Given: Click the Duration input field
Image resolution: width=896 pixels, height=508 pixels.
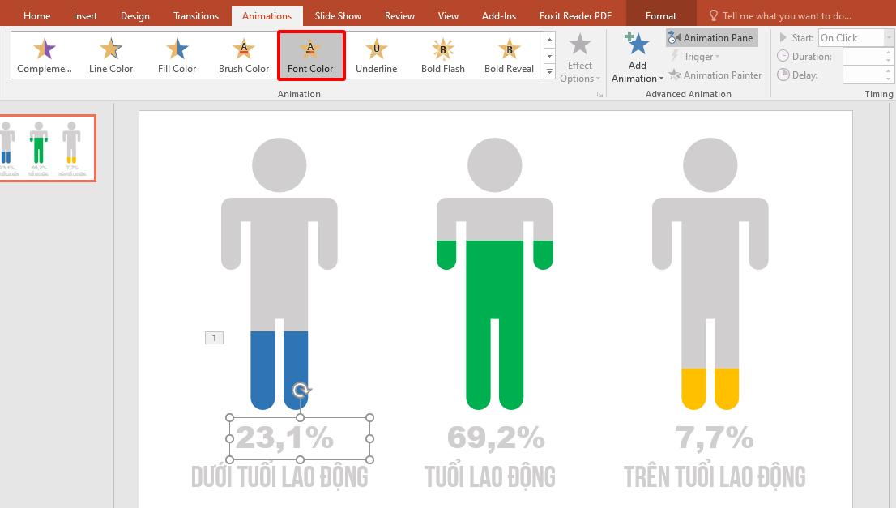Looking at the screenshot, I should 863,56.
